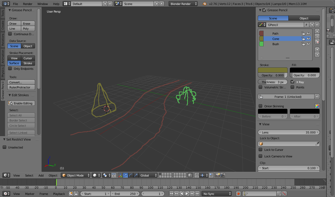The height and width of the screenshot is (197, 335).
Task: Open the Fill color picker
Action: (305, 70)
